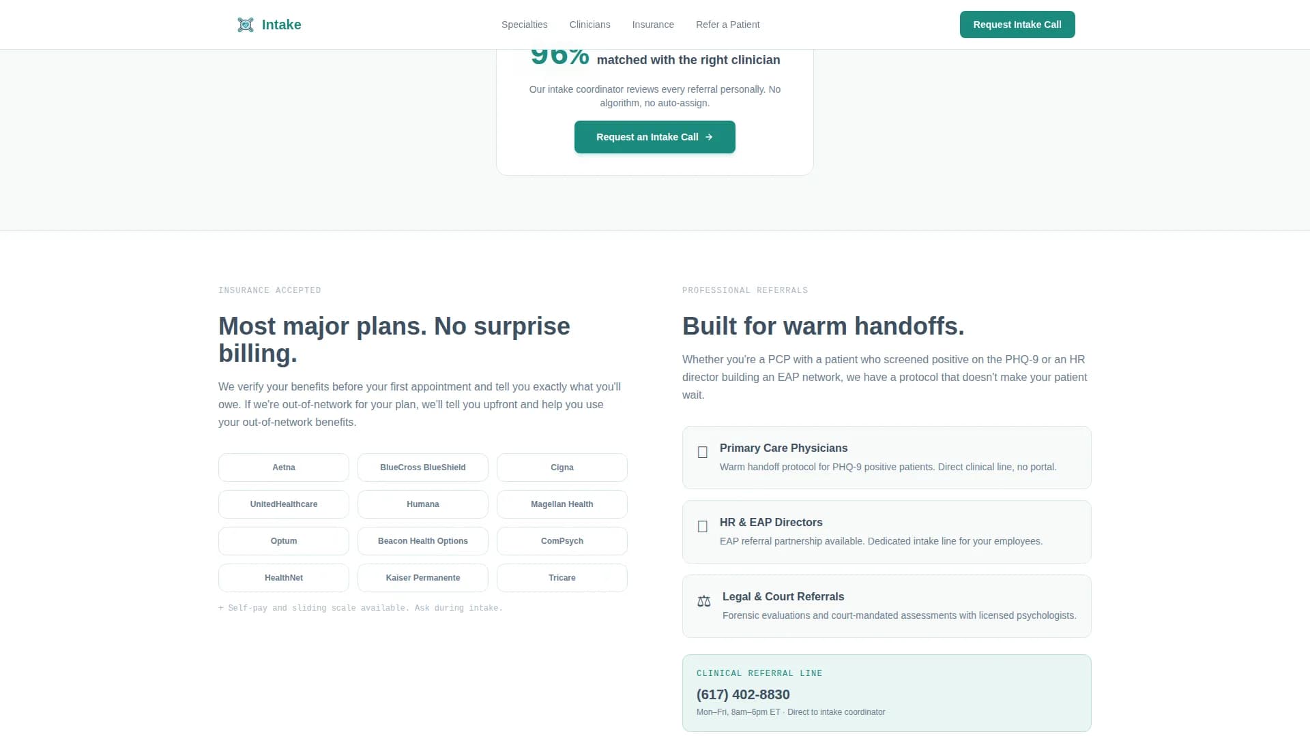This screenshot has height=736, width=1310.
Task: Click the Intake logo icon
Action: [246, 25]
